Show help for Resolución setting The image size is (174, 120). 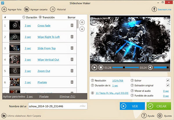pyautogui.click(x=92, y=80)
